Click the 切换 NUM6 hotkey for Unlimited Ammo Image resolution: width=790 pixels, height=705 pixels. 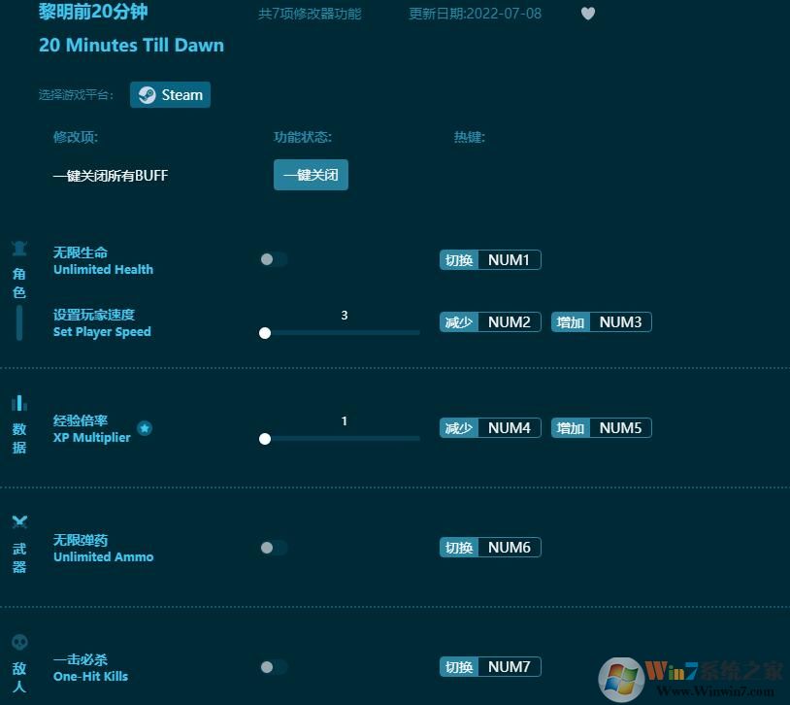coord(489,547)
